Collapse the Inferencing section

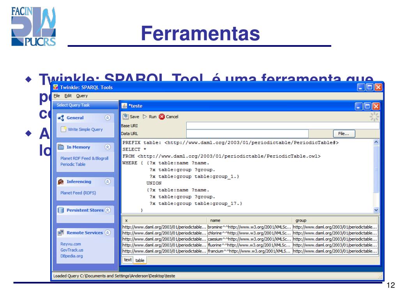[108, 181]
